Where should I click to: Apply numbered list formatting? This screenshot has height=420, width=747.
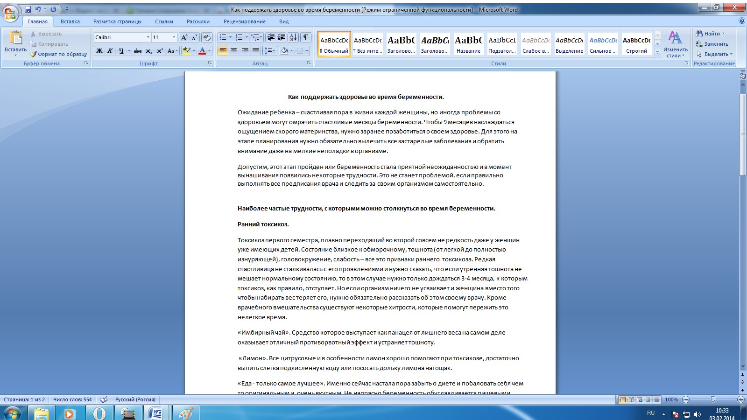tap(239, 37)
